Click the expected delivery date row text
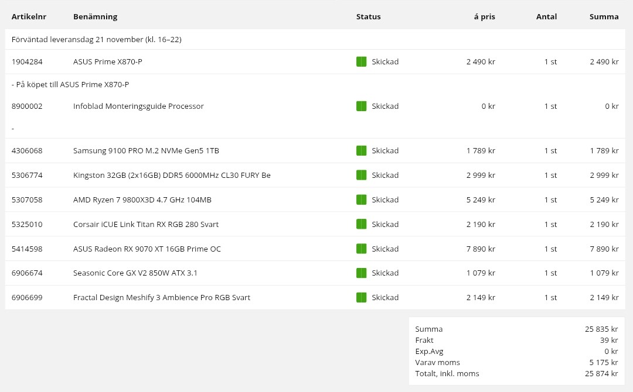This screenshot has width=633, height=392. point(96,39)
